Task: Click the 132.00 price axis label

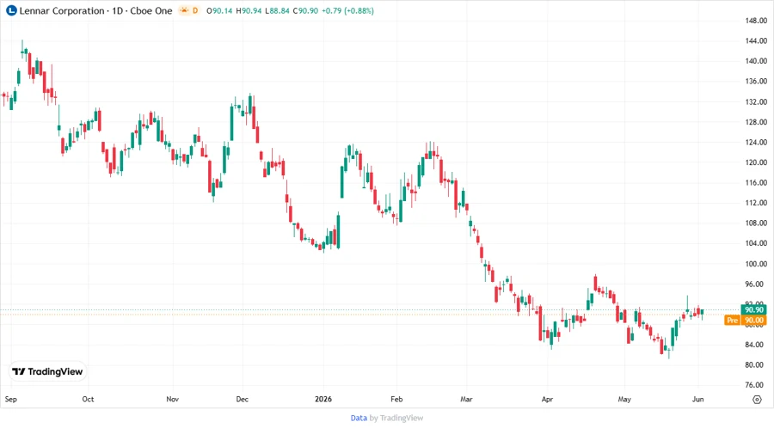Action: point(756,101)
